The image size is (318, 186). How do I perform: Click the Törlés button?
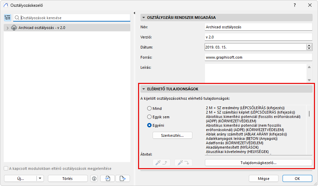coord(68,179)
